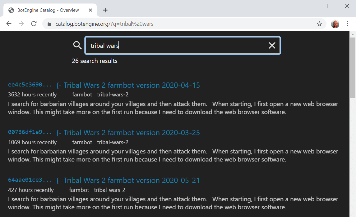Click farmbot tag under 2020-03-25 result
The image size is (356, 217).
click(x=82, y=142)
